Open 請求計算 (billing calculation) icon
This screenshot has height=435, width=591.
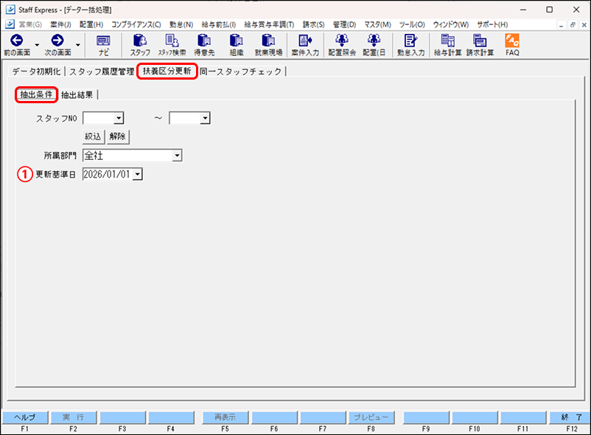pos(480,46)
